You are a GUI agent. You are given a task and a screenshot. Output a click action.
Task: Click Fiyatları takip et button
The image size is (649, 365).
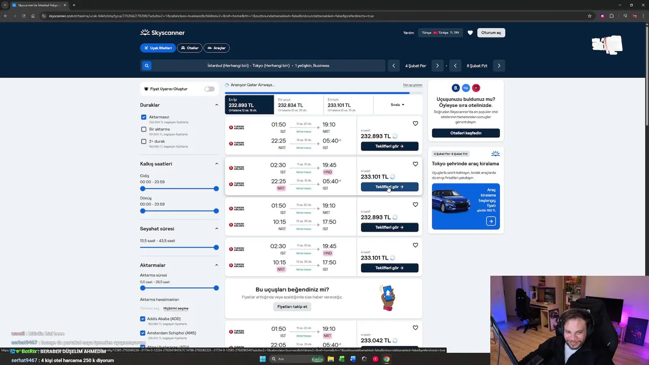point(293,307)
